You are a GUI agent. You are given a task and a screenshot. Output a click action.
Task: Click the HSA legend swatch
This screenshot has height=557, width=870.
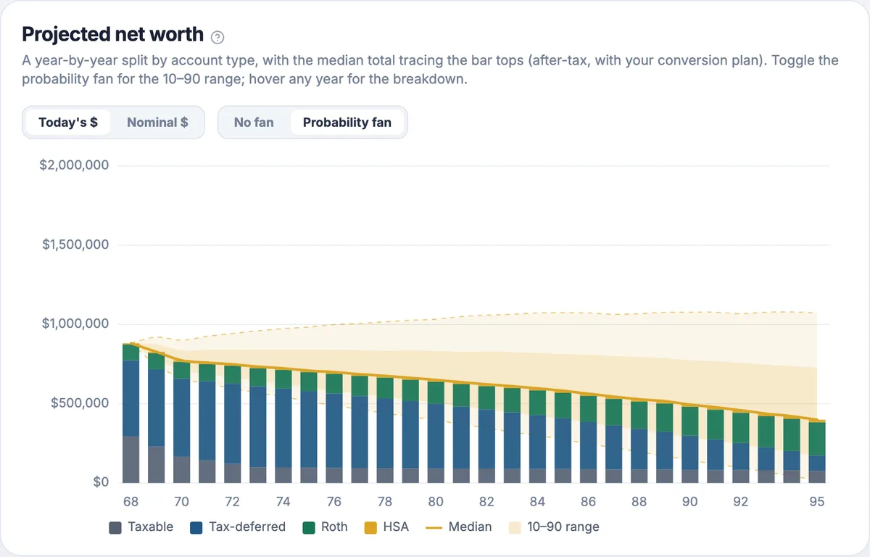[x=370, y=527]
